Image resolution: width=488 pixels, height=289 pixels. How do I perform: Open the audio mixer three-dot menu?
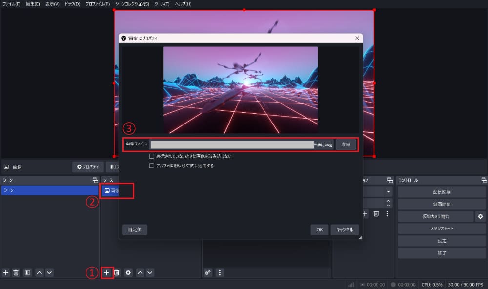pyautogui.click(x=220, y=273)
